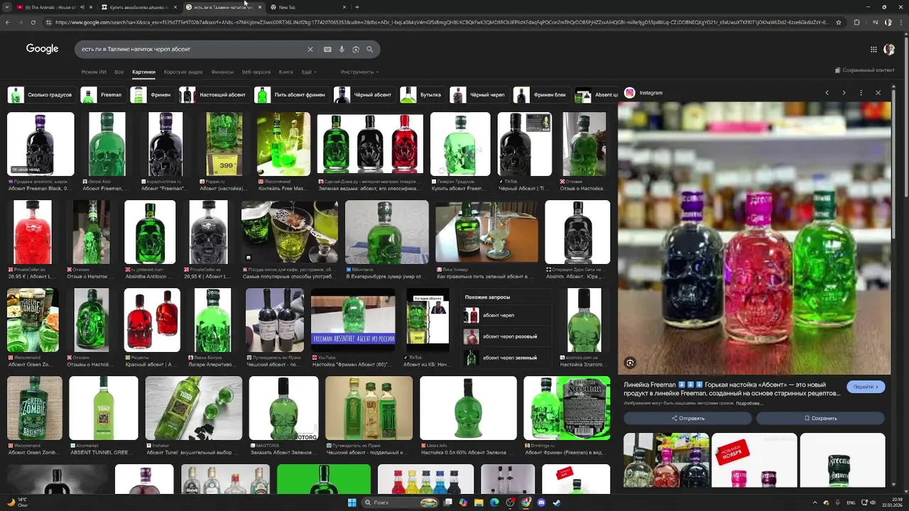Expand the Ещё more-filters dropdown

309,72
